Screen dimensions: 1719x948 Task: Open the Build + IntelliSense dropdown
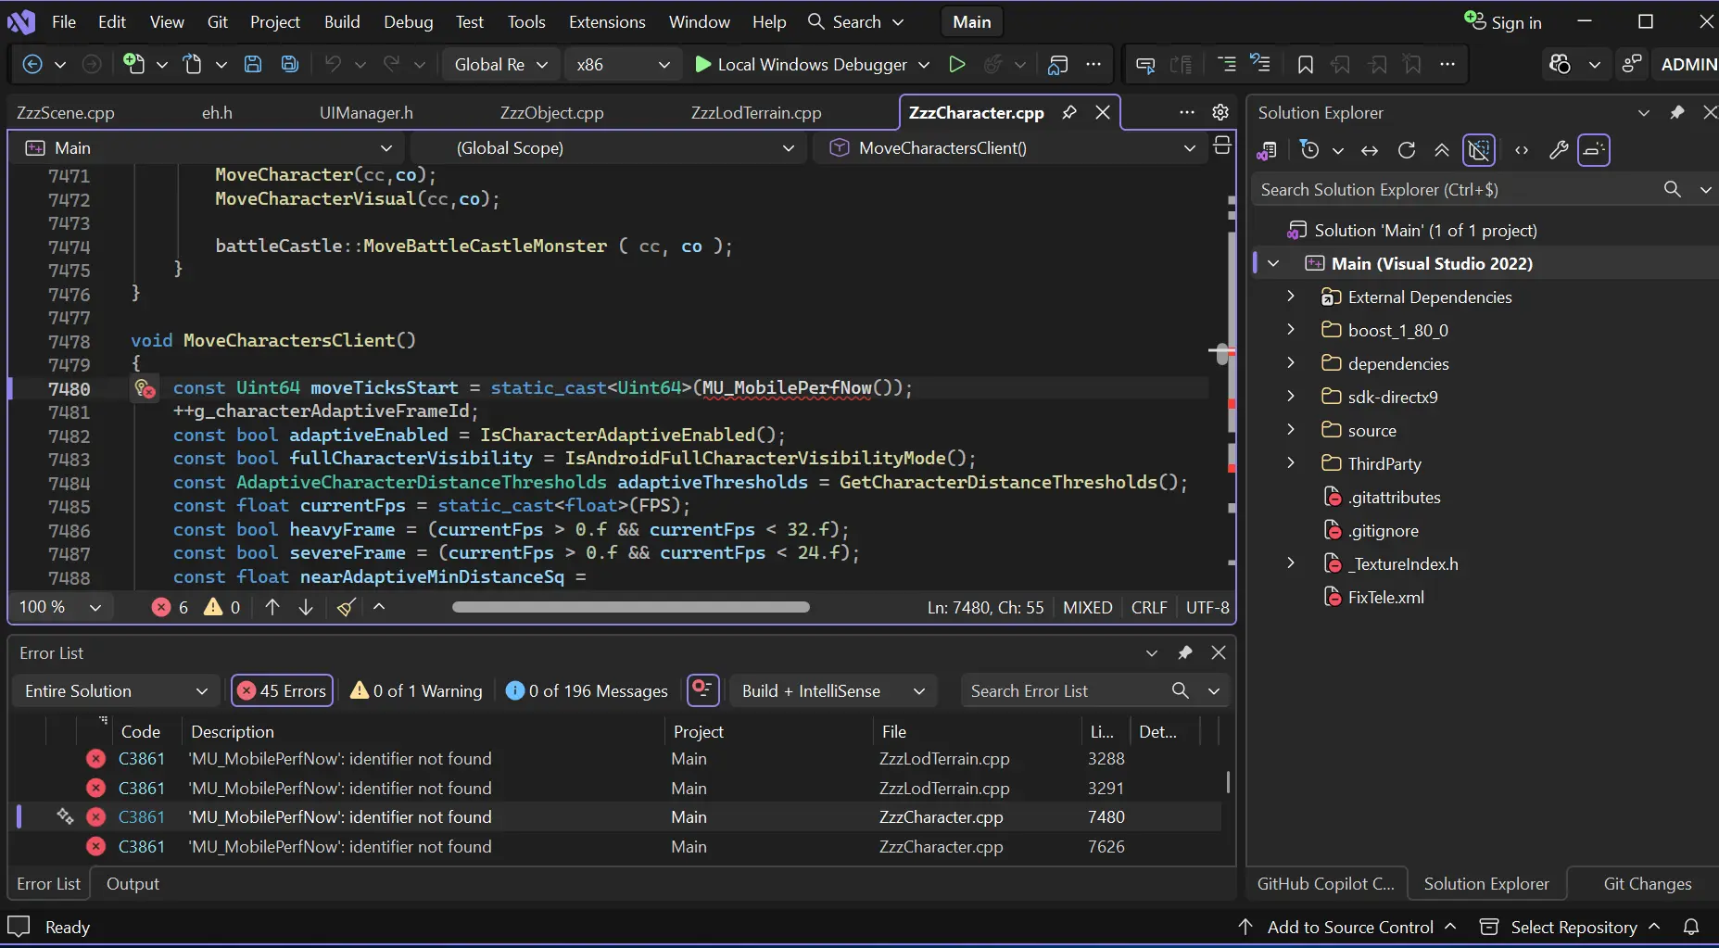(x=834, y=690)
